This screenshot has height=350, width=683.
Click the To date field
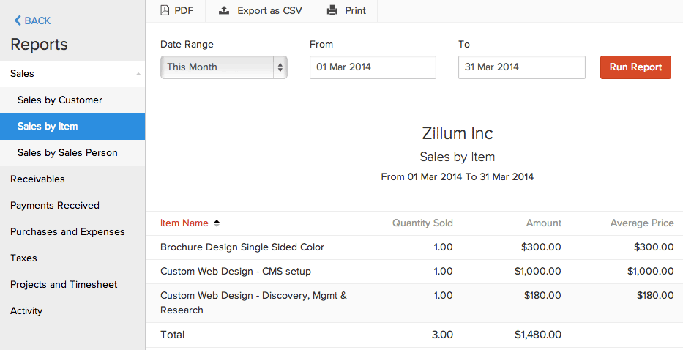pyautogui.click(x=521, y=67)
